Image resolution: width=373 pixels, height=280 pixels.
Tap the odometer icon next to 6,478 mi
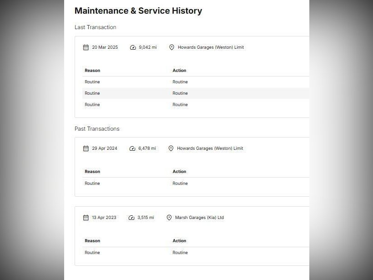pos(132,148)
